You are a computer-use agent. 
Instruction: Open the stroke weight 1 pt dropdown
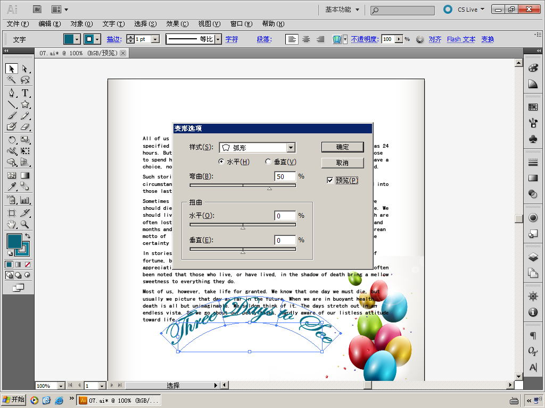(x=156, y=39)
